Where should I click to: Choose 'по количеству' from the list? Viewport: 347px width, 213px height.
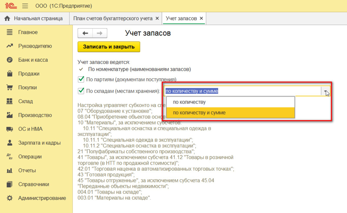tap(189, 102)
